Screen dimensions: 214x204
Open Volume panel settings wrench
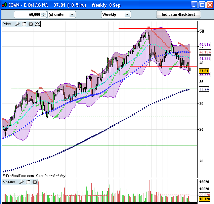pos(21,182)
